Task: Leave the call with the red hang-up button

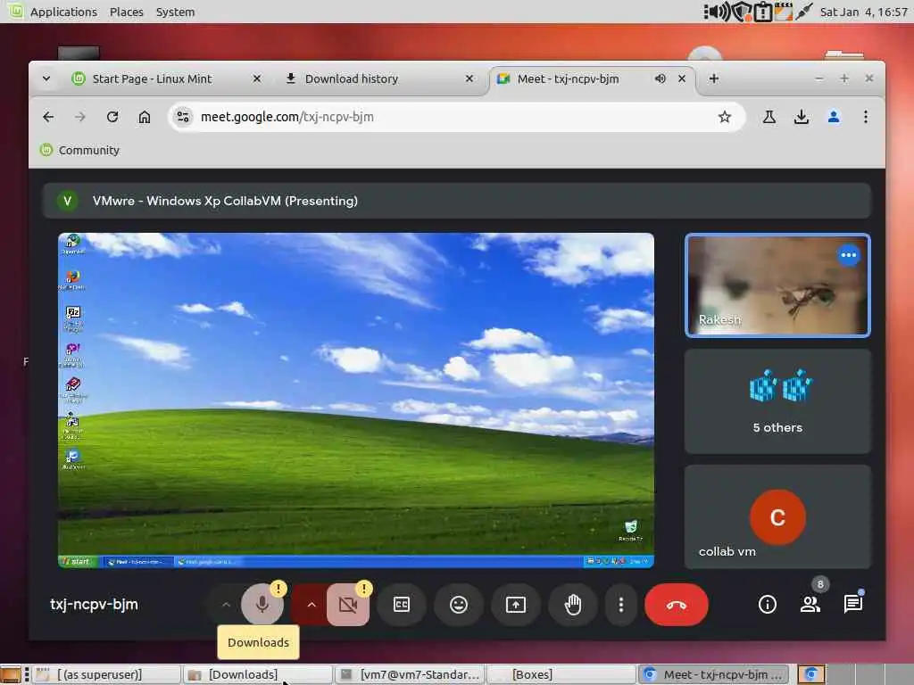Action: click(x=677, y=605)
